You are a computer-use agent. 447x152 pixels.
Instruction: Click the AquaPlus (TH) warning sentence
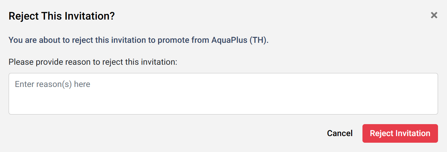pyautogui.click(x=138, y=40)
